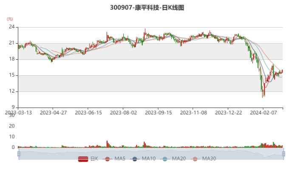Click the 2023-09-15 date axis label
Image resolution: width=303 pixels, height=177 pixels.
point(158,113)
